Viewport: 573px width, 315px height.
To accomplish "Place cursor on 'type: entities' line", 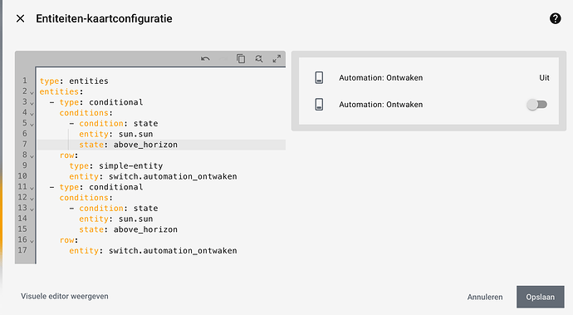I will point(74,81).
